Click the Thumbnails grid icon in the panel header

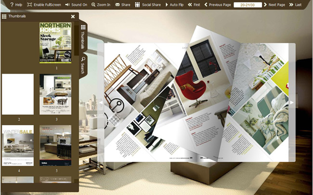pyautogui.click(x=4, y=16)
